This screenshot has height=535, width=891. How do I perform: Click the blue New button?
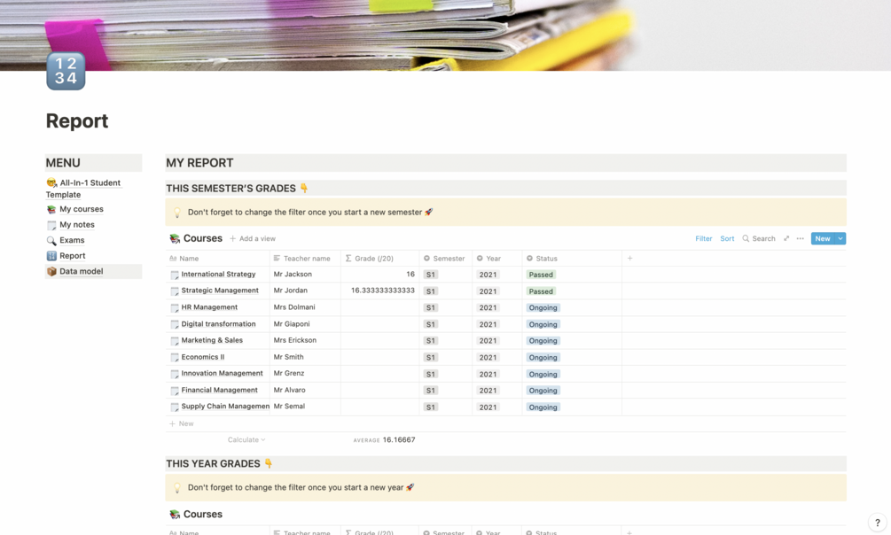822,238
